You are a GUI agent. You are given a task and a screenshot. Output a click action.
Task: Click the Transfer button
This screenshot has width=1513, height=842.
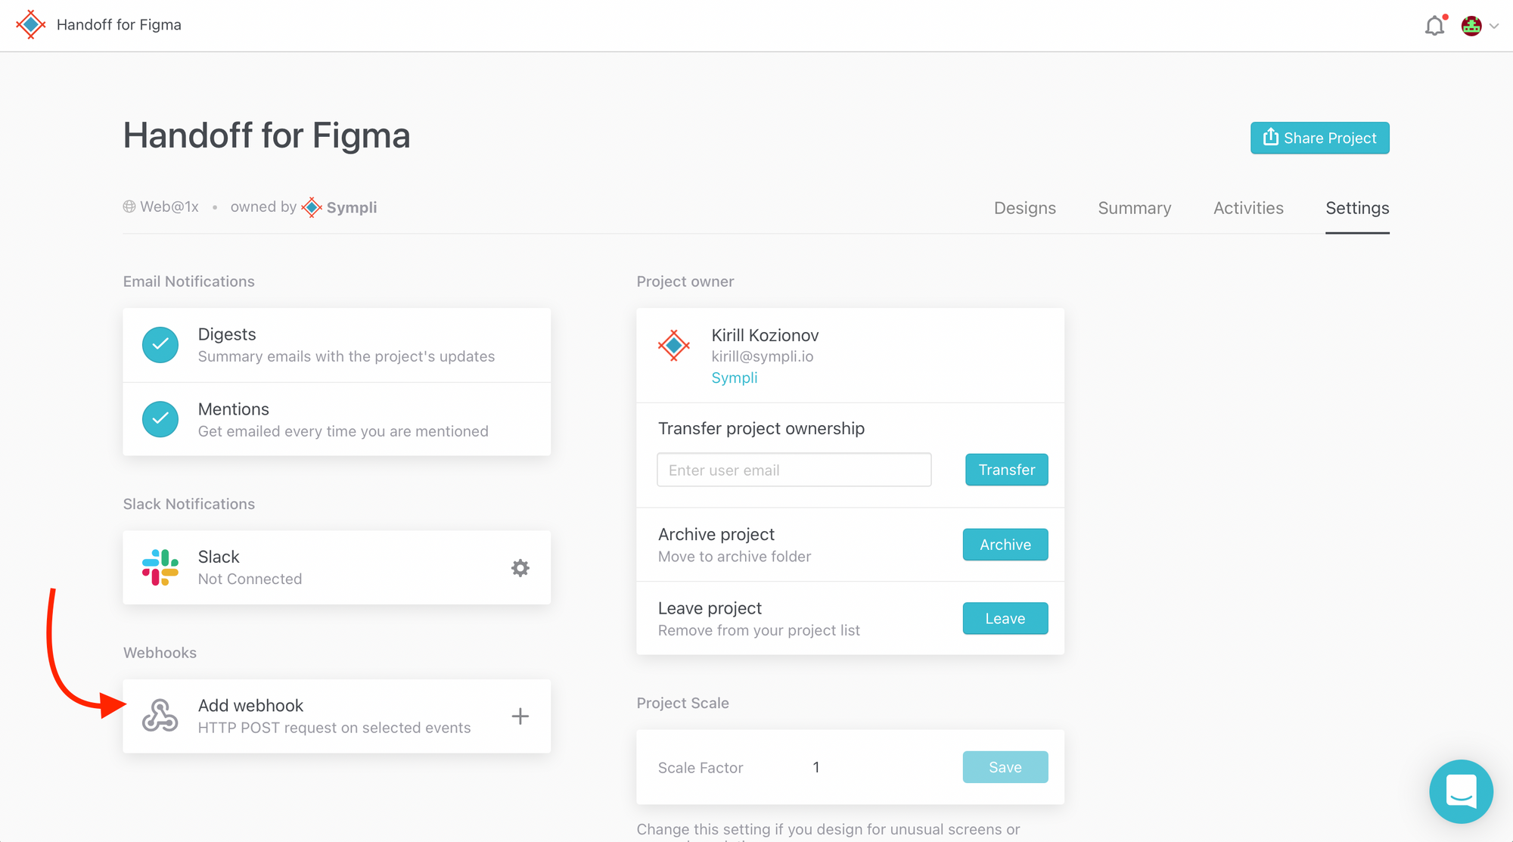pyautogui.click(x=1006, y=470)
